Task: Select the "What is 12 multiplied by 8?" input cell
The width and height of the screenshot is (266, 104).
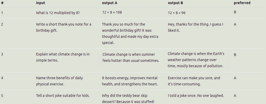Action: (59, 13)
